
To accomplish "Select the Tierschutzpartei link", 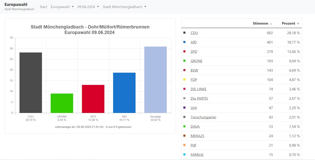I will tap(203, 118).
